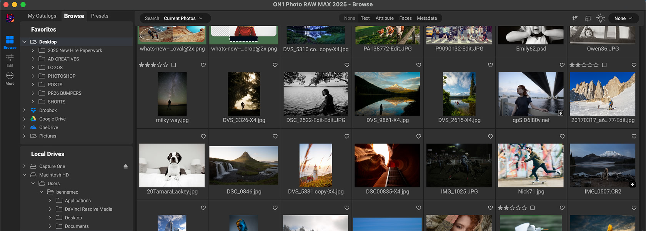Open the Edit module from the sidebar
Viewport: 646px width, 231px height.
pos(10,60)
